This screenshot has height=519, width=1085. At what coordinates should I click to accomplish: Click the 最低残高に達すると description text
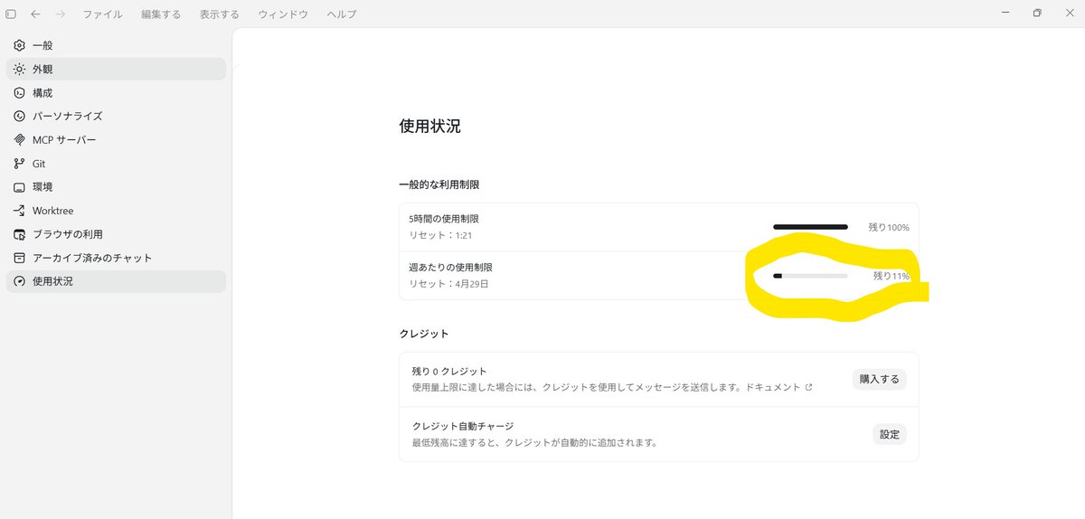(x=534, y=443)
